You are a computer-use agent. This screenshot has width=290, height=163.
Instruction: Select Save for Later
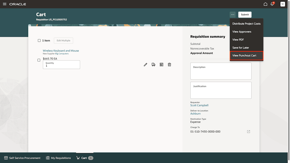coord(246,47)
